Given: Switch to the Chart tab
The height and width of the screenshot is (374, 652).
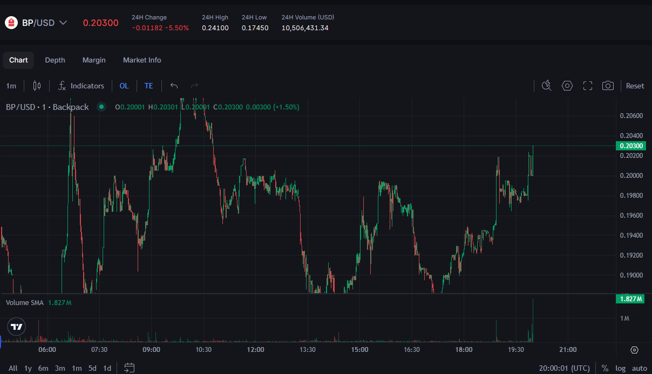Looking at the screenshot, I should click(x=18, y=60).
